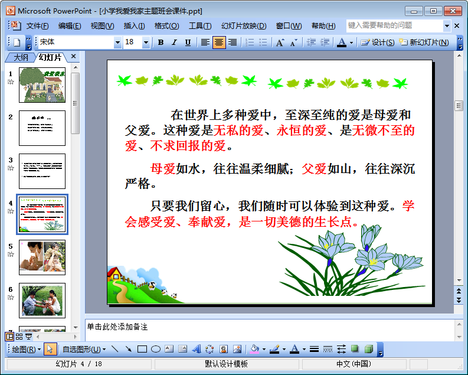Screen dimensions: 468x375
Task: Align text right
Action: pos(233,43)
